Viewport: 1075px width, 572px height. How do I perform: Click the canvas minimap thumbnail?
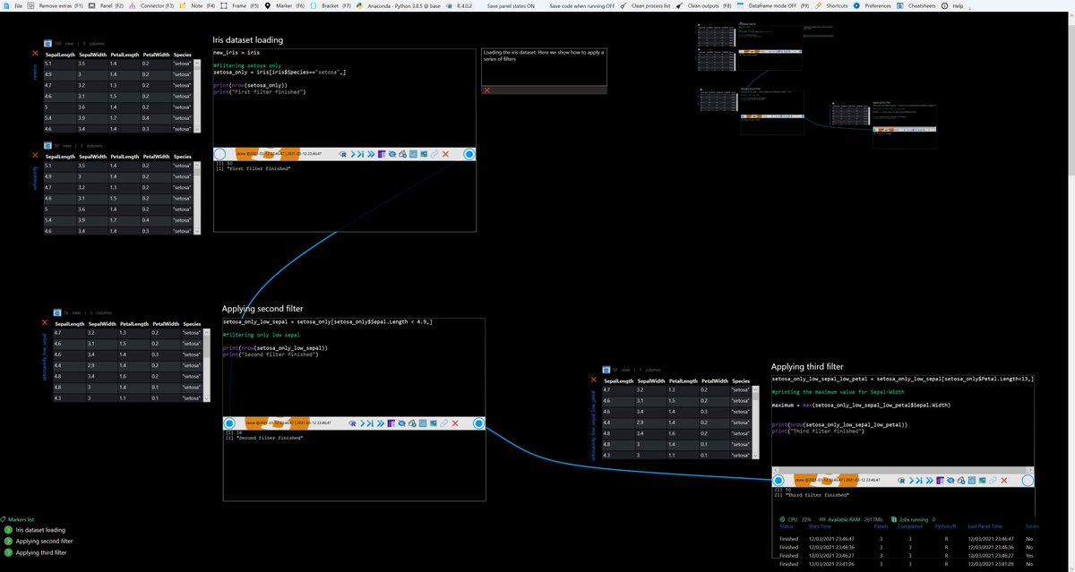815,85
